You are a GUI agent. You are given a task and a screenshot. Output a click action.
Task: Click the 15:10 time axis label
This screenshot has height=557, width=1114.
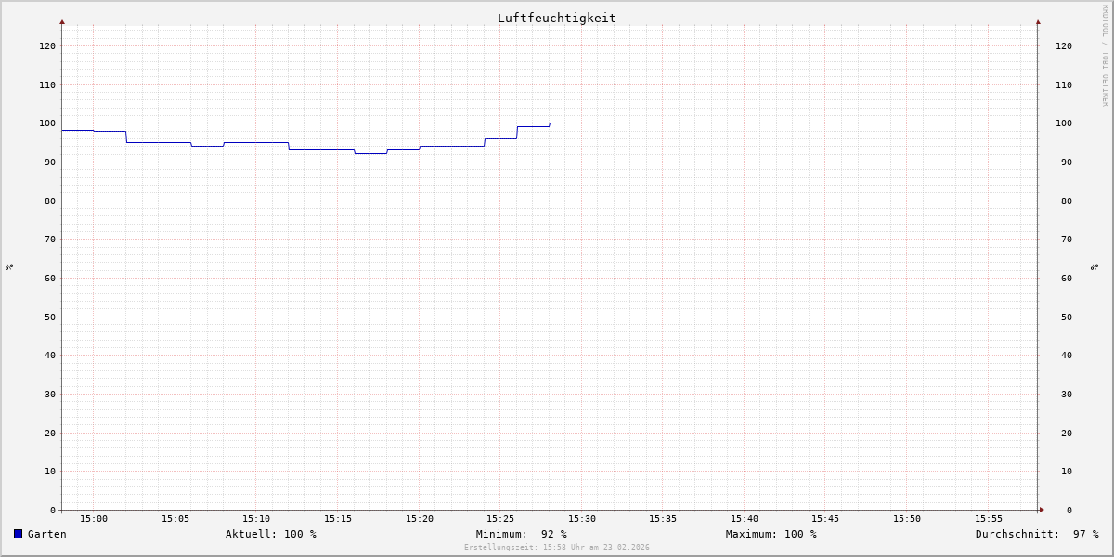coord(256,519)
